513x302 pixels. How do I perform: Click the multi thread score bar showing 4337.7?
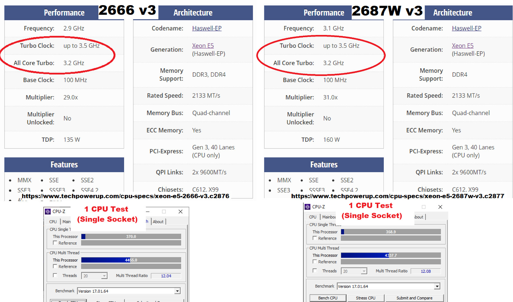click(x=391, y=256)
